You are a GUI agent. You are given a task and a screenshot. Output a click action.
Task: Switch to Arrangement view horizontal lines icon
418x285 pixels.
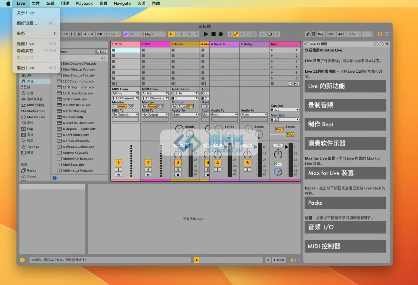click(x=387, y=34)
